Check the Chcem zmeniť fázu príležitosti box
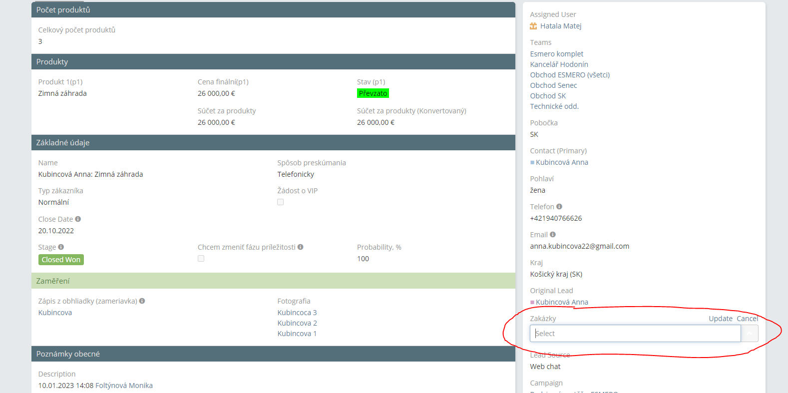 201,259
